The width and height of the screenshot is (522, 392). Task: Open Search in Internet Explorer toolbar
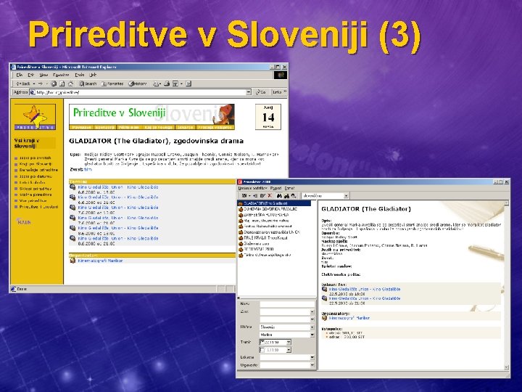point(88,83)
